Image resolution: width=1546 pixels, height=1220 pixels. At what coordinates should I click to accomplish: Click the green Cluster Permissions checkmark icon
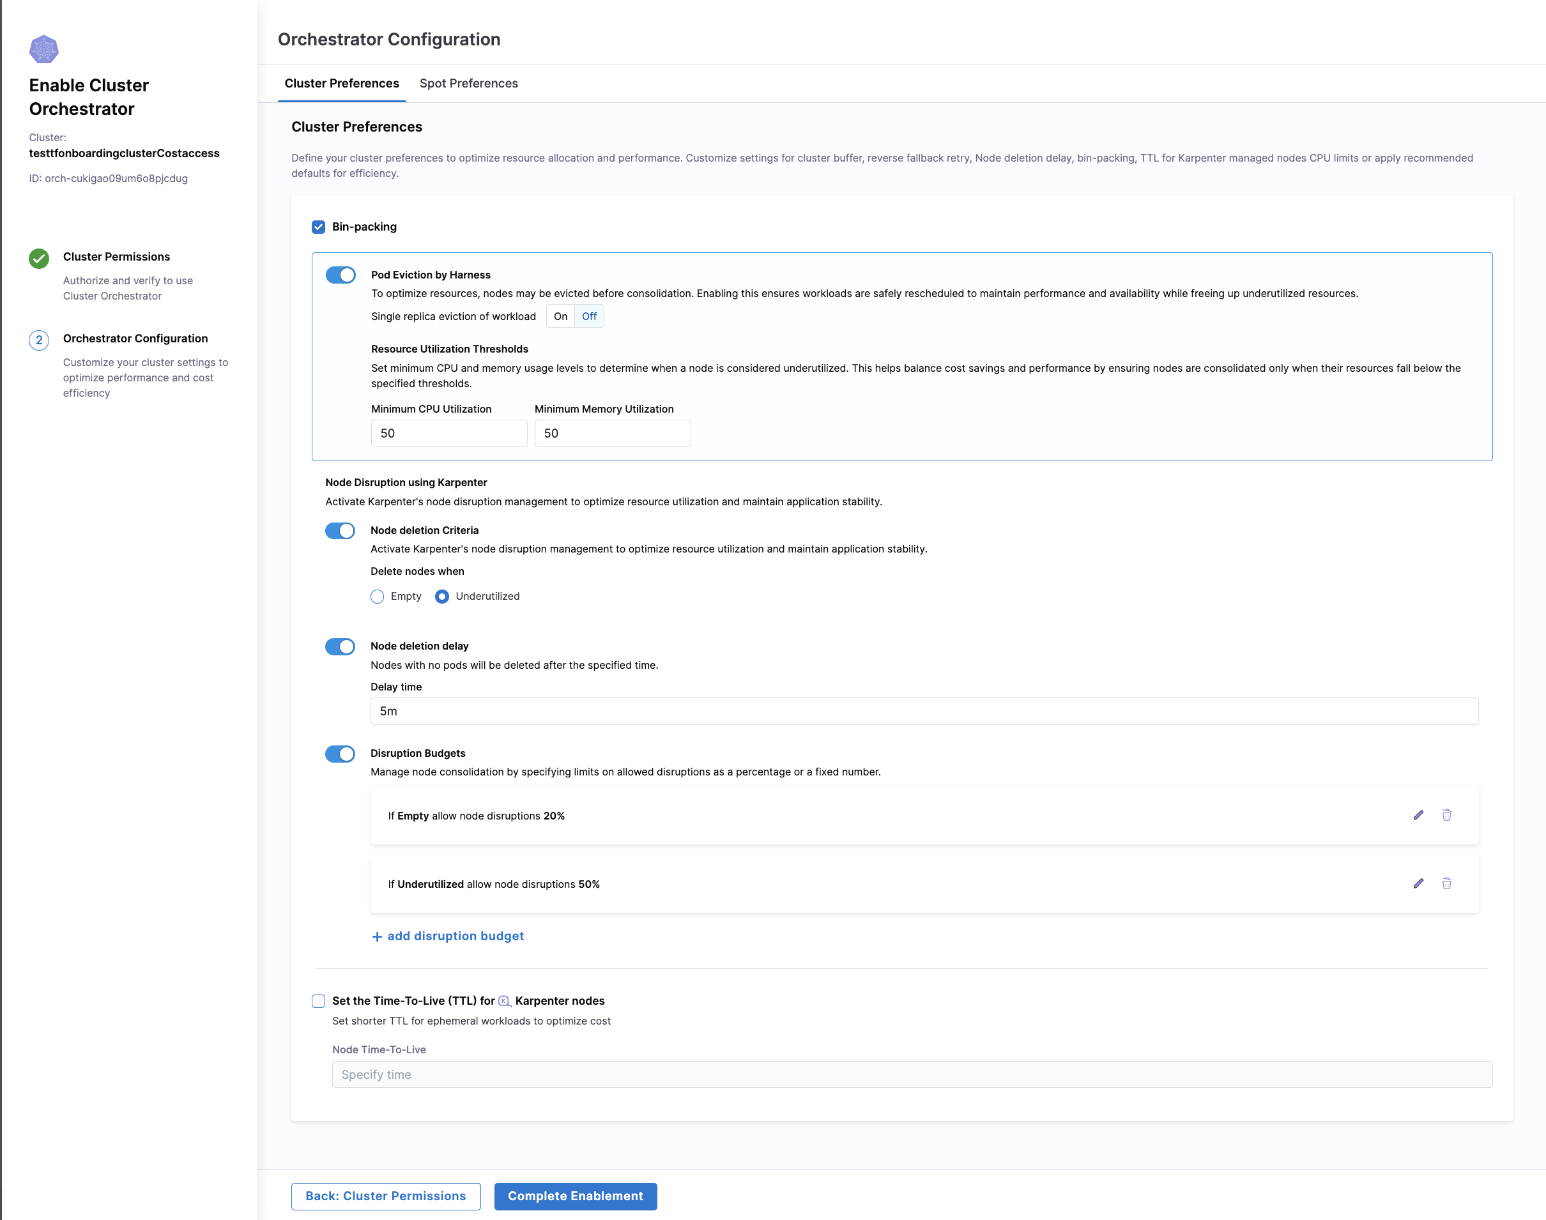pos(40,258)
